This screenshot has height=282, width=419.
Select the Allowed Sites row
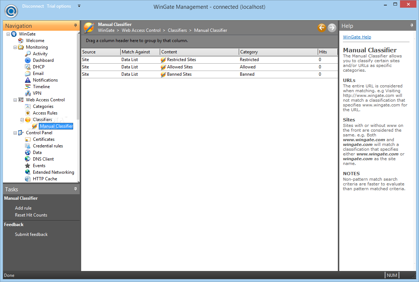[x=209, y=67]
